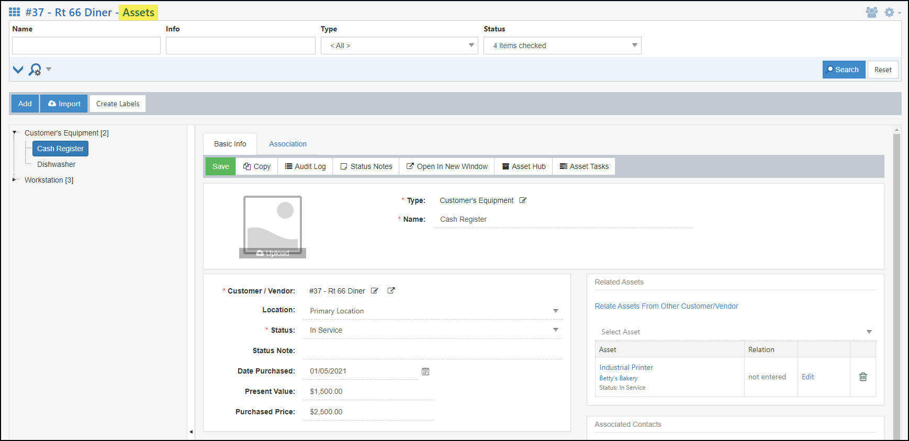909x441 pixels.
Task: Open the users group icon
Action: pyautogui.click(x=871, y=12)
